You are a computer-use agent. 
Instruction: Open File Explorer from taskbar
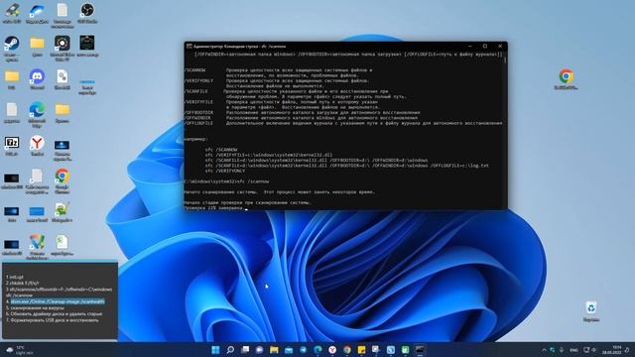[274, 350]
